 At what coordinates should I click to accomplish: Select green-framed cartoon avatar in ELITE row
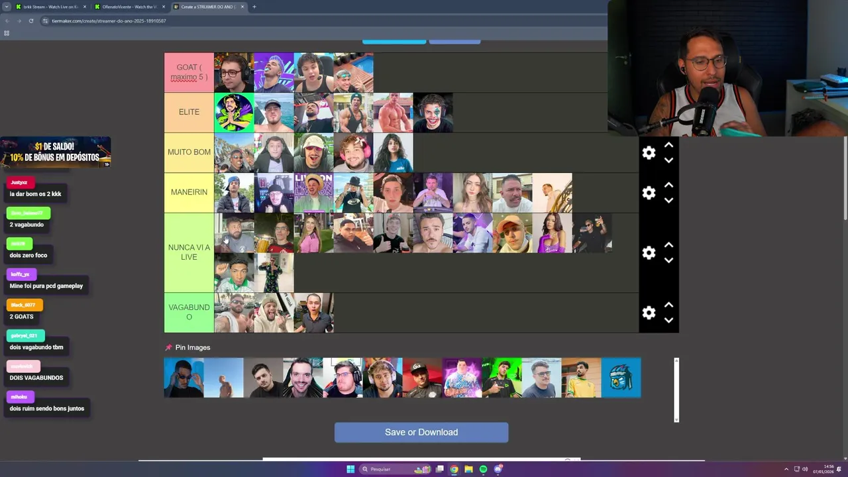[234, 113]
